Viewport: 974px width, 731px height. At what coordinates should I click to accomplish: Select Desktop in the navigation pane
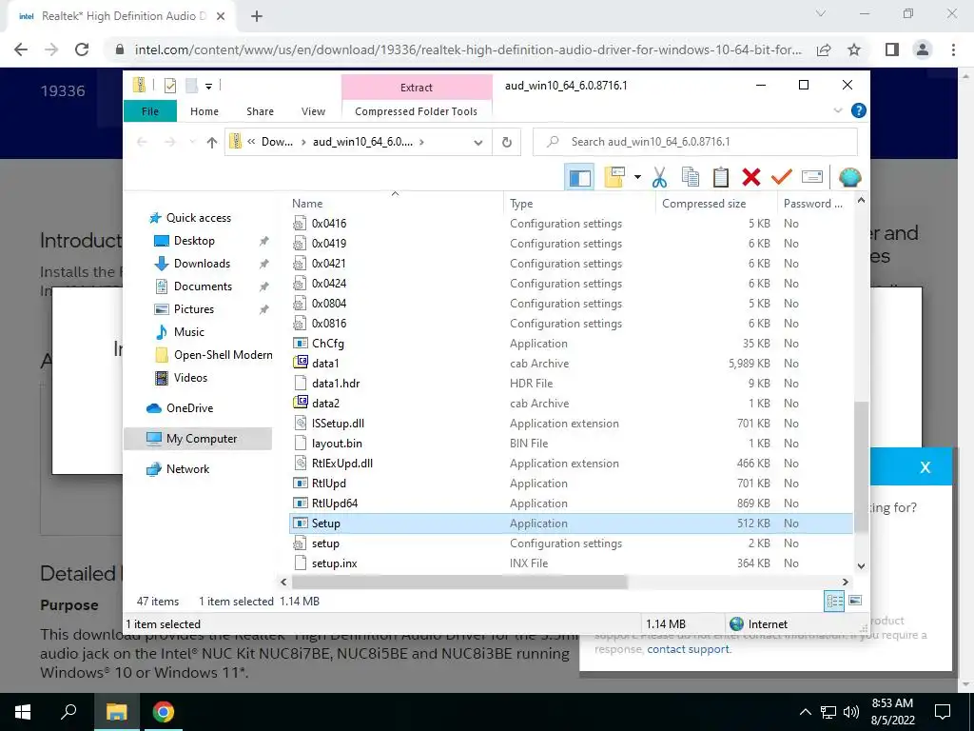tap(194, 241)
